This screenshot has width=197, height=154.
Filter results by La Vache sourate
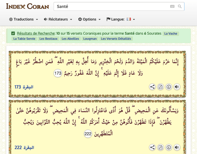[171, 33]
